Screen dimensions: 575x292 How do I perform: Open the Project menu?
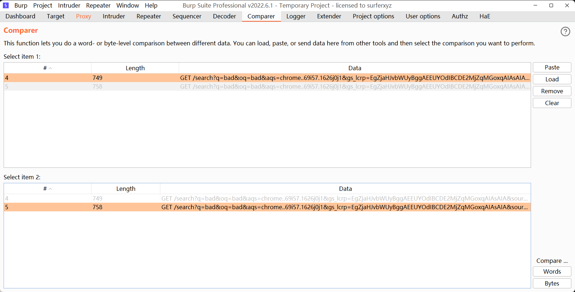[x=43, y=5]
